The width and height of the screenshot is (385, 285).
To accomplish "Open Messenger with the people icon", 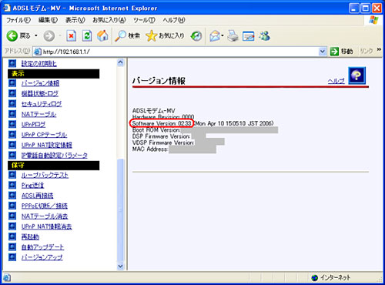I will pos(264,36).
